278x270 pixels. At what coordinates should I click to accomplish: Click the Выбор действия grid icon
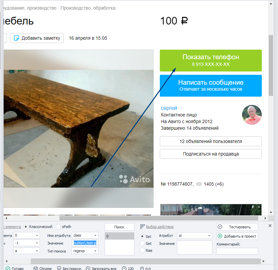(x=142, y=227)
